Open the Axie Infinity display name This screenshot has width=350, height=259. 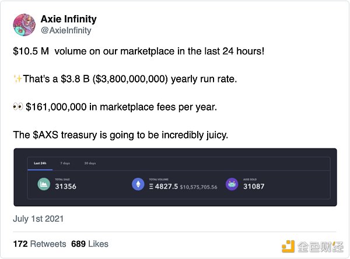tap(68, 19)
